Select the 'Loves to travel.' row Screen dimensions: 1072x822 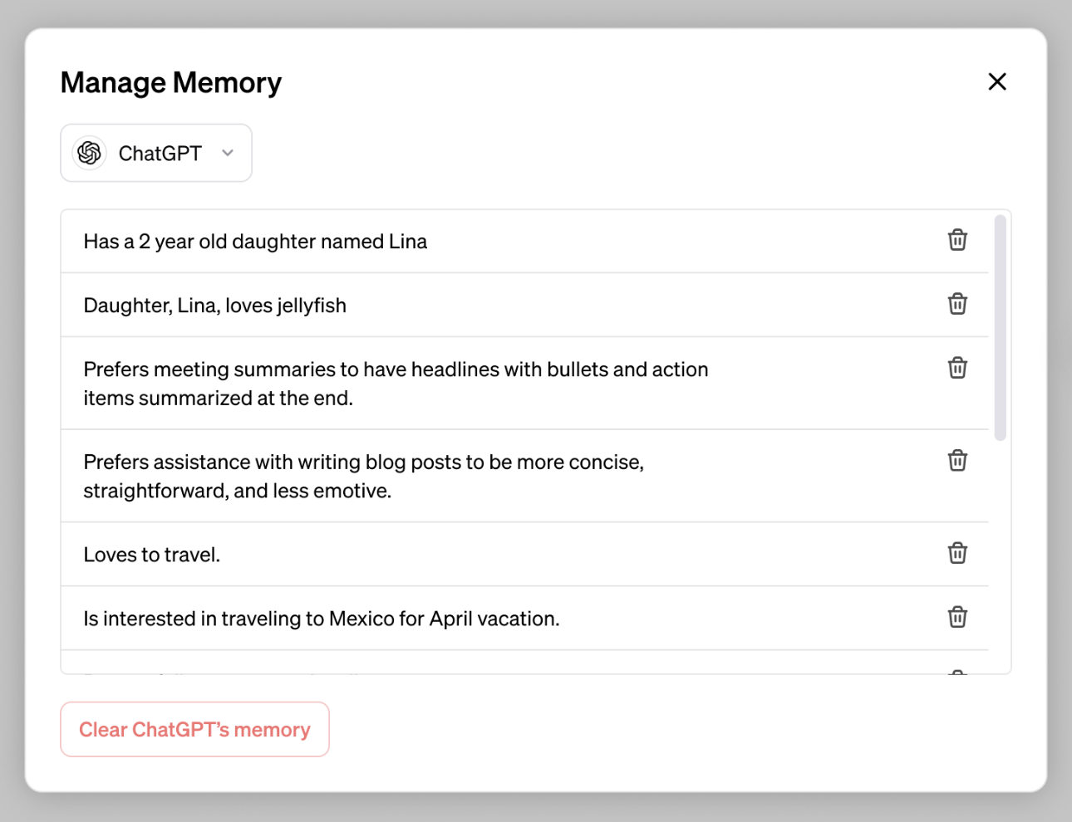point(152,555)
